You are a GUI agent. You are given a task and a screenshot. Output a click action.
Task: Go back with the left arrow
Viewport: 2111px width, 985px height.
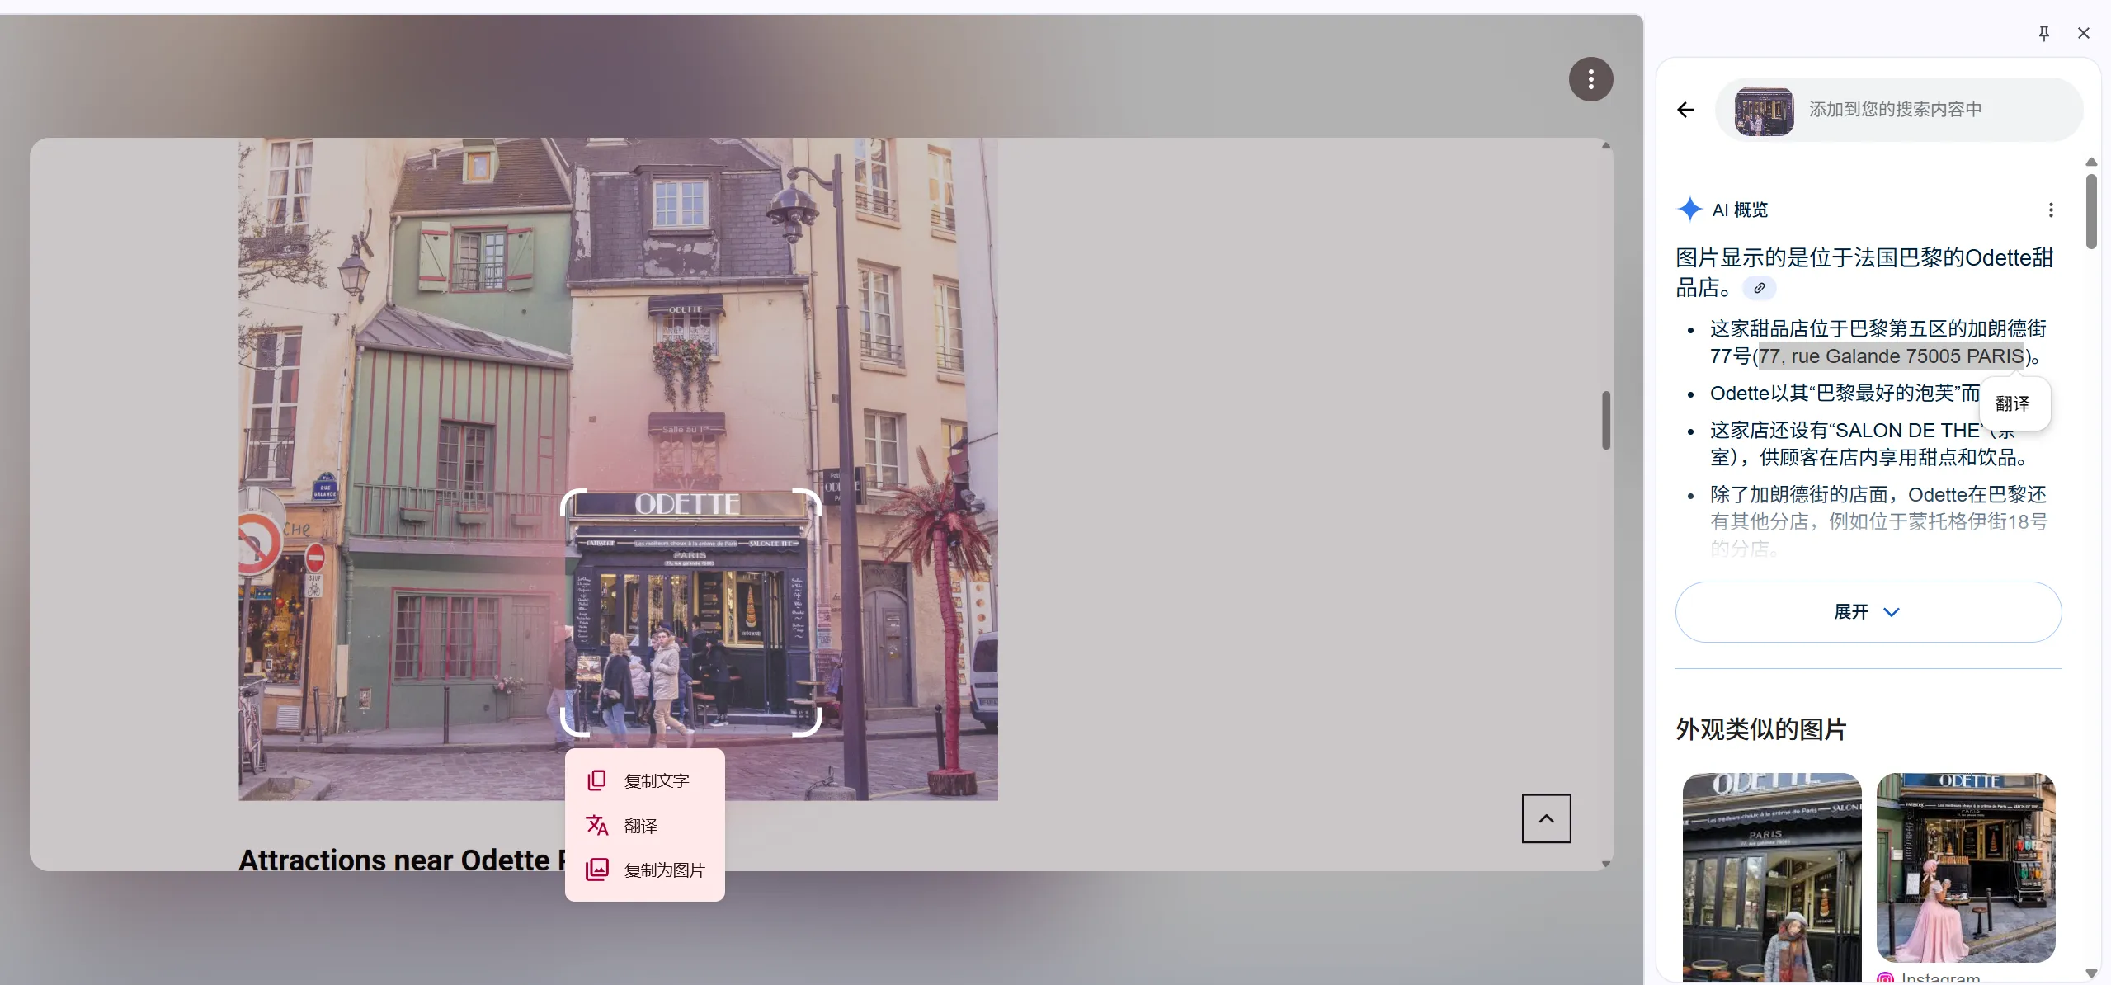pos(1685,110)
